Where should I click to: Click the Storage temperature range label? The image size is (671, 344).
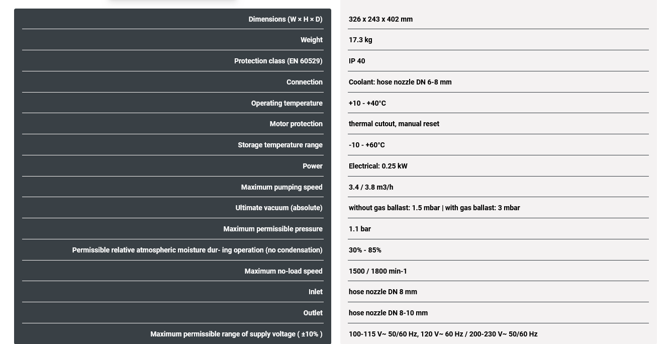coord(280,145)
